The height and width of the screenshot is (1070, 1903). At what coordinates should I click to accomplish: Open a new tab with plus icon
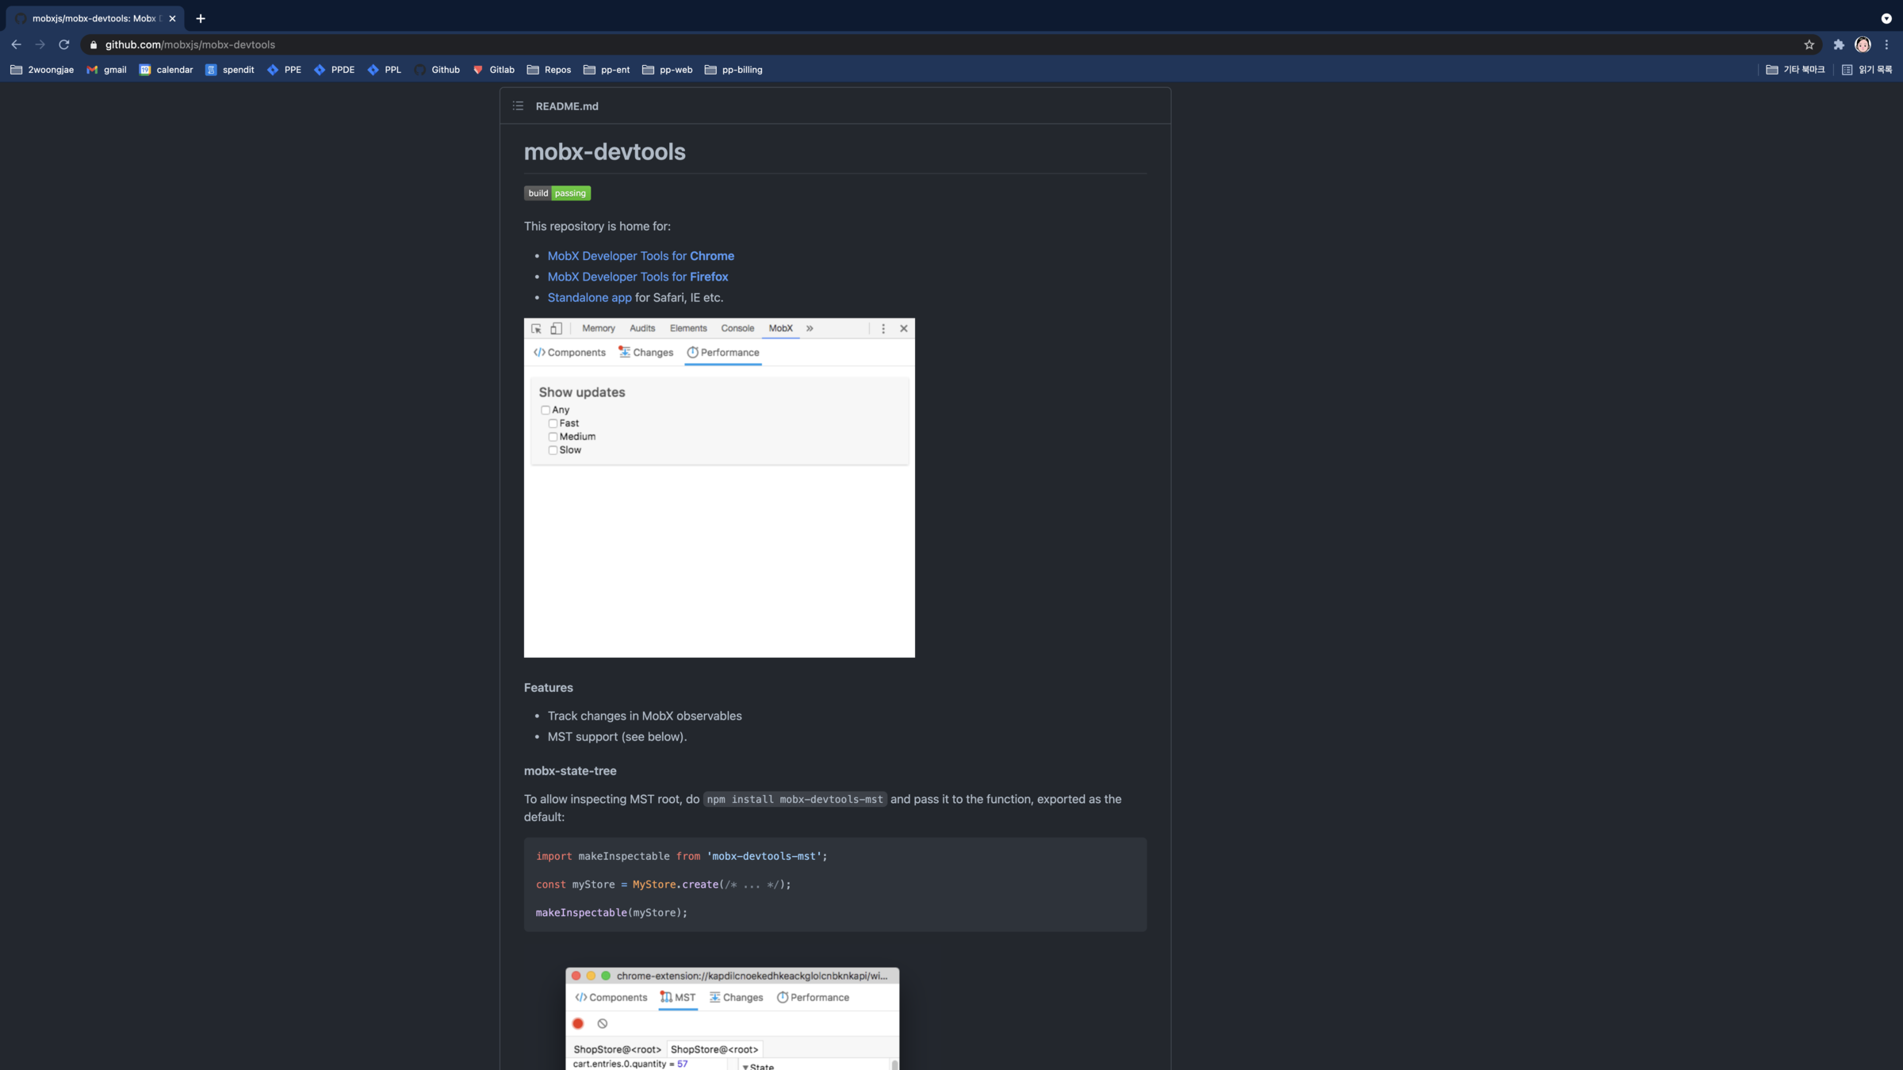click(201, 18)
